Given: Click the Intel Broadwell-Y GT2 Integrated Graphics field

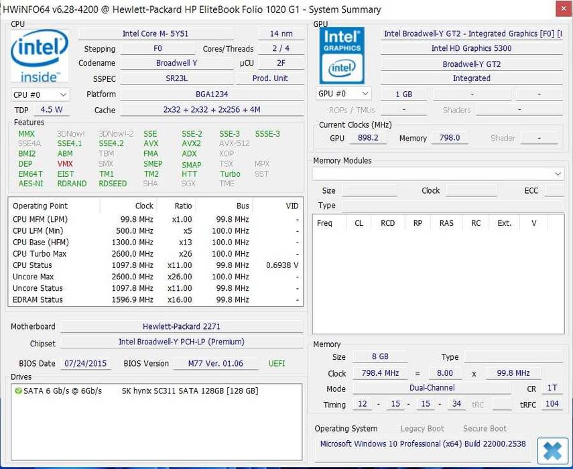Looking at the screenshot, I should [472, 33].
